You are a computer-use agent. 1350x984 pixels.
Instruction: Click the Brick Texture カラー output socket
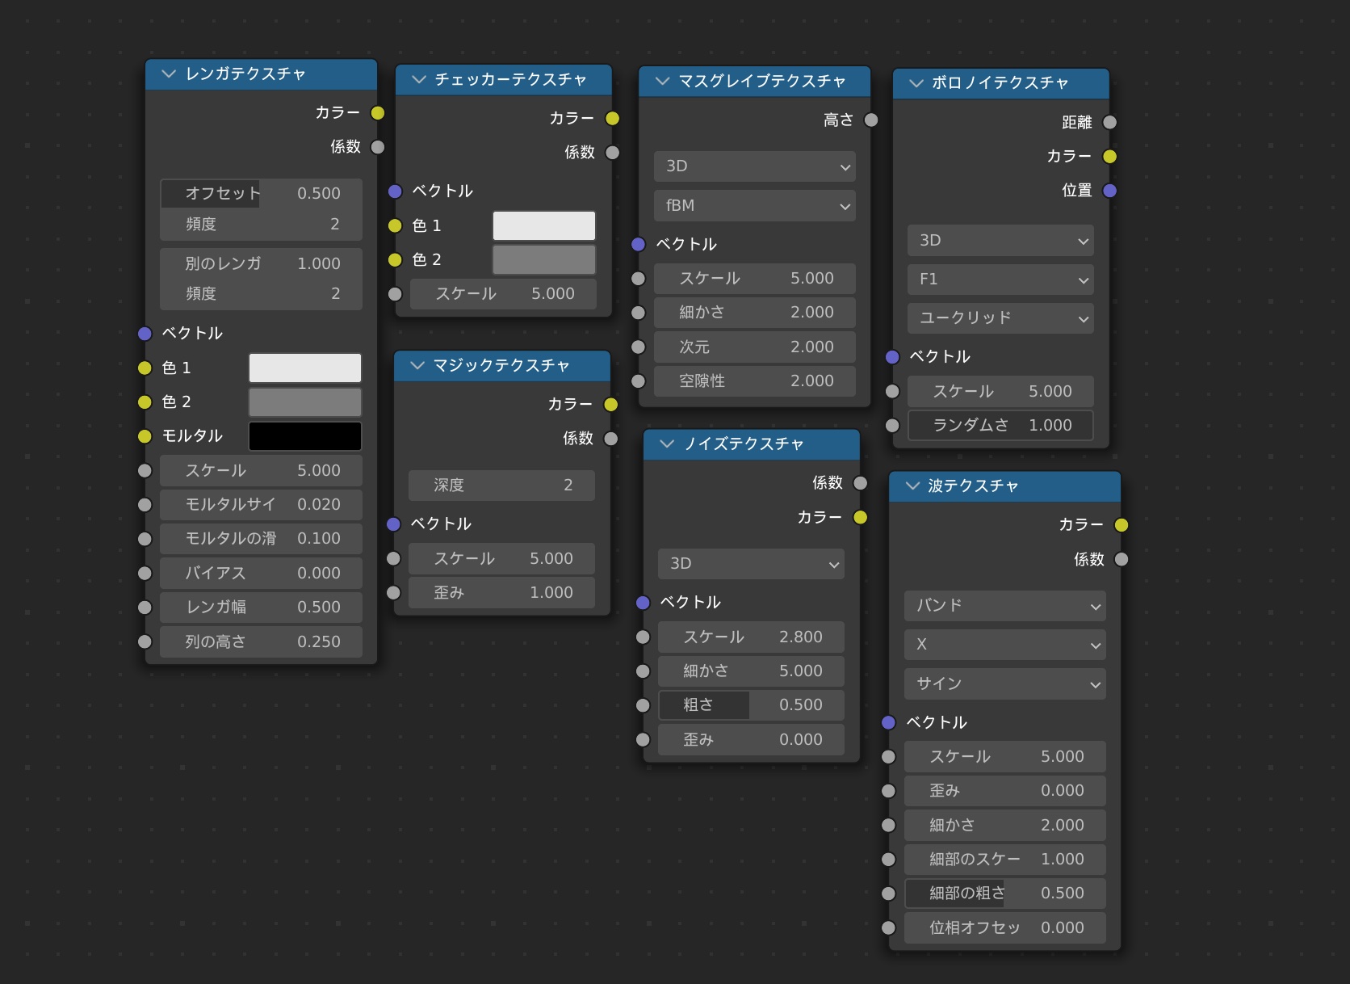[377, 113]
